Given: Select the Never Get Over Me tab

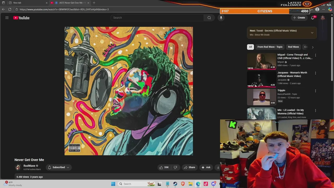Looking at the screenshot, I should [x=70, y=3].
